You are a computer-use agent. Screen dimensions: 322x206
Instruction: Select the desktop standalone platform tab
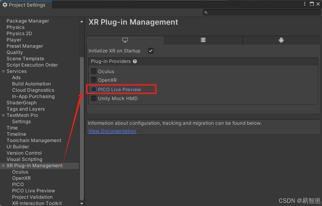(125, 40)
